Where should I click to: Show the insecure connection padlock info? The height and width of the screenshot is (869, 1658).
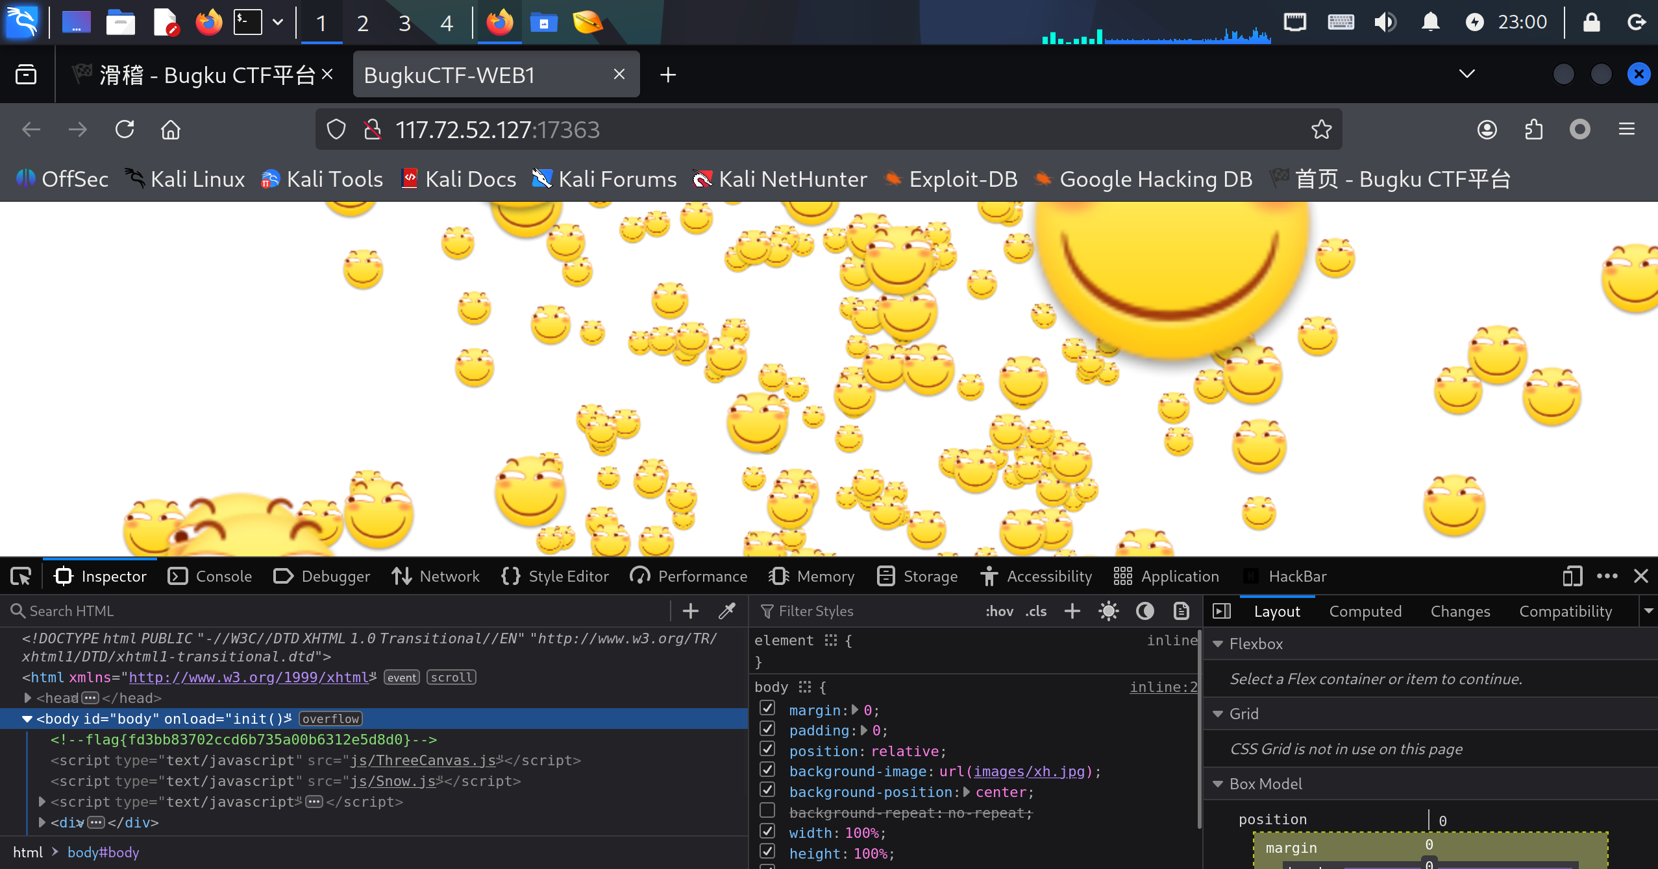tap(372, 130)
